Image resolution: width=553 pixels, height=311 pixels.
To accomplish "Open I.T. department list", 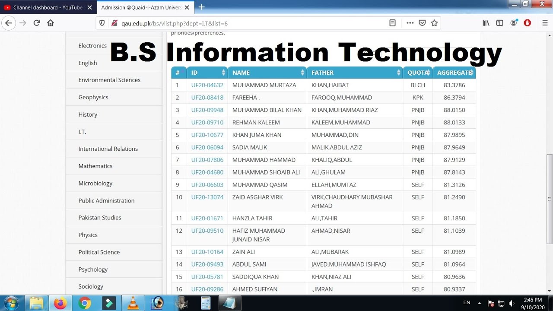I will [x=82, y=132].
